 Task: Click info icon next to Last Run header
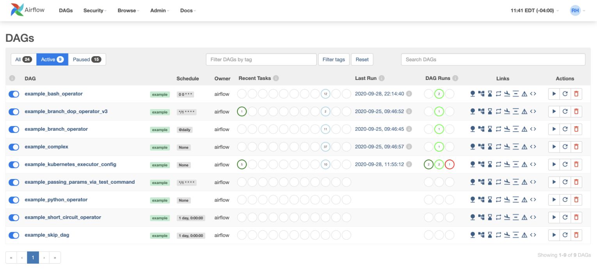point(381,78)
